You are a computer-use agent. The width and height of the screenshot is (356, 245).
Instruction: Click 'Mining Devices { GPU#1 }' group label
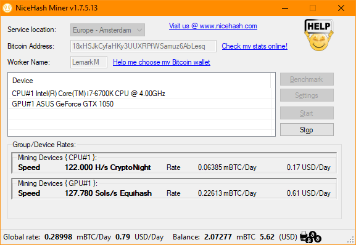[57, 183]
